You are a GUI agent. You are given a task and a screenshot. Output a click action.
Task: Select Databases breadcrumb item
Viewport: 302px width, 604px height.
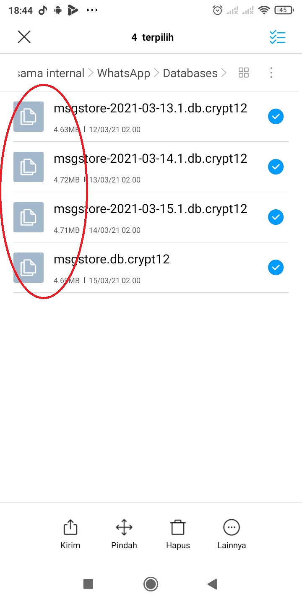coord(190,73)
